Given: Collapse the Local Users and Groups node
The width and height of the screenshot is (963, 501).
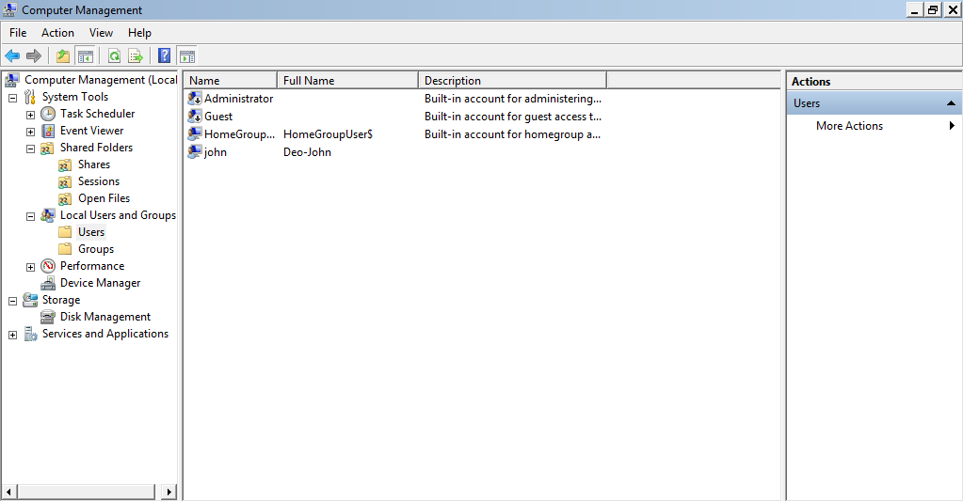Looking at the screenshot, I should 30,216.
